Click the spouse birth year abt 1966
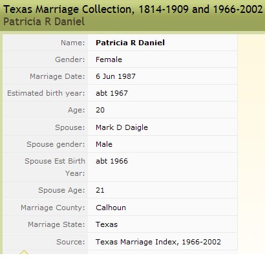265x258 pixels. point(112,161)
